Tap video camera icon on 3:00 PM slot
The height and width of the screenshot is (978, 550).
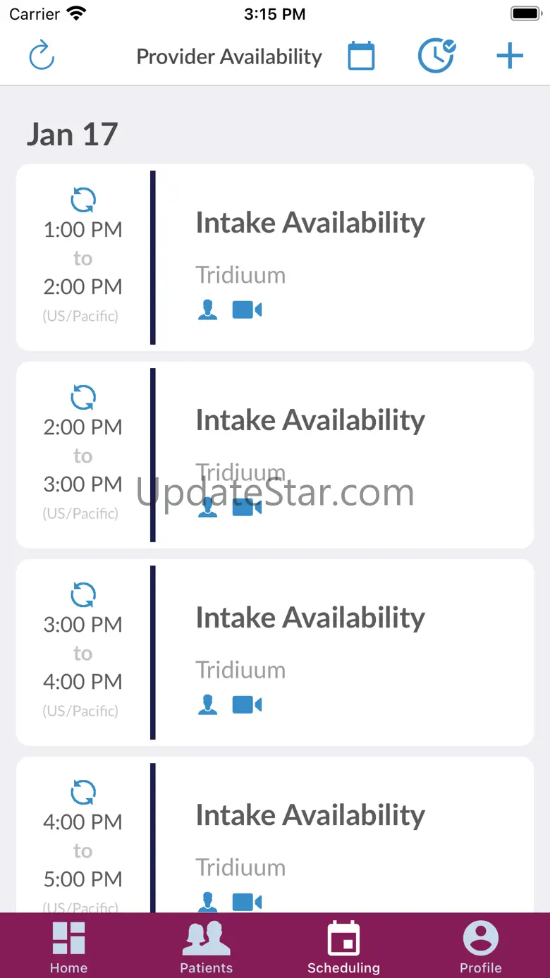[247, 704]
